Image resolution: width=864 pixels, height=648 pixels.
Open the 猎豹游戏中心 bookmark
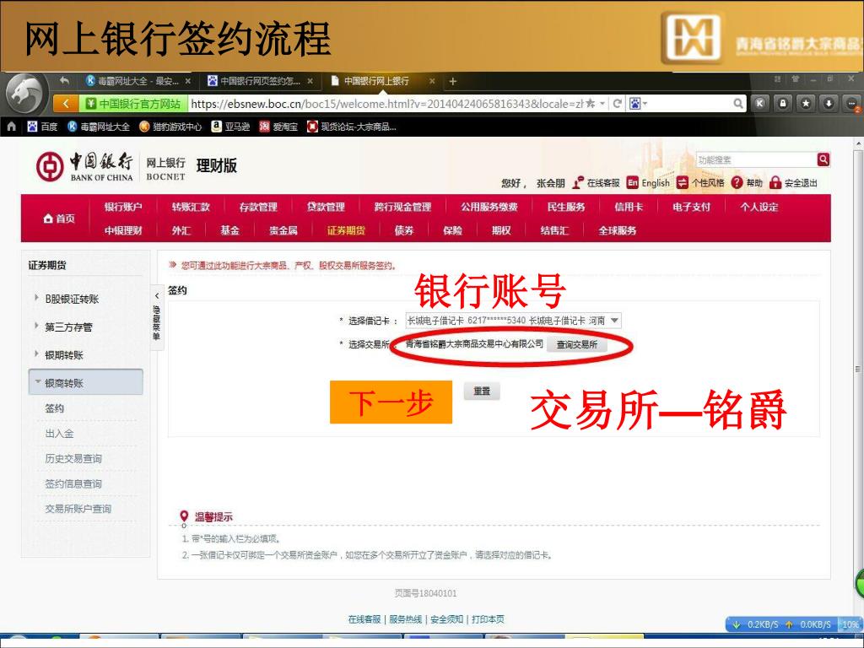(x=170, y=127)
